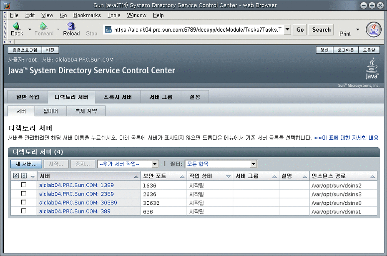Click the Forward navigation icon
The height and width of the screenshot is (256, 387).
[43, 26]
